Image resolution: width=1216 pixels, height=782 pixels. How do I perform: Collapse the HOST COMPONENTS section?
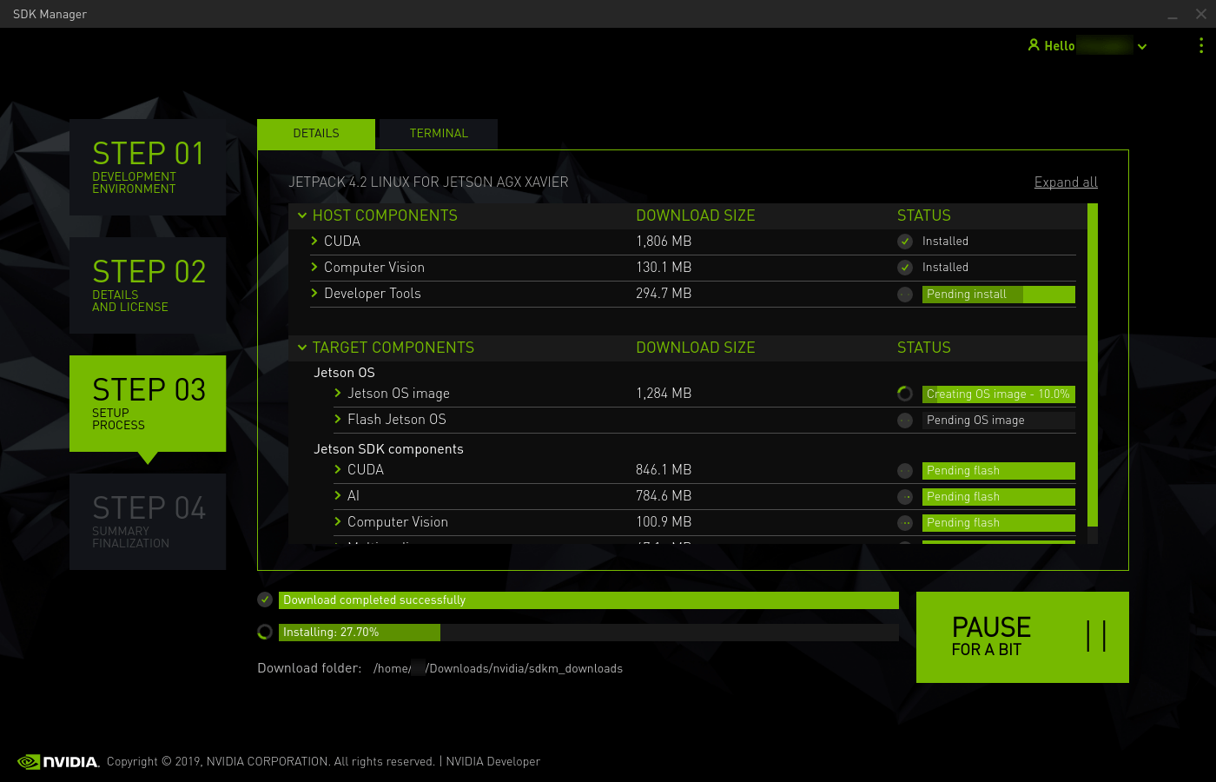click(302, 215)
